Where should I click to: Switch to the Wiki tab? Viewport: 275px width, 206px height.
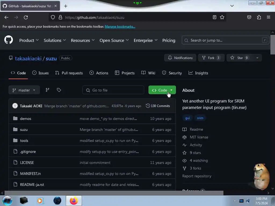click(148, 73)
